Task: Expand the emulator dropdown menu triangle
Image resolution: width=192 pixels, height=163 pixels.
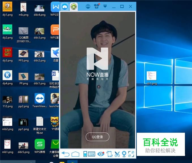Action: click(x=105, y=6)
